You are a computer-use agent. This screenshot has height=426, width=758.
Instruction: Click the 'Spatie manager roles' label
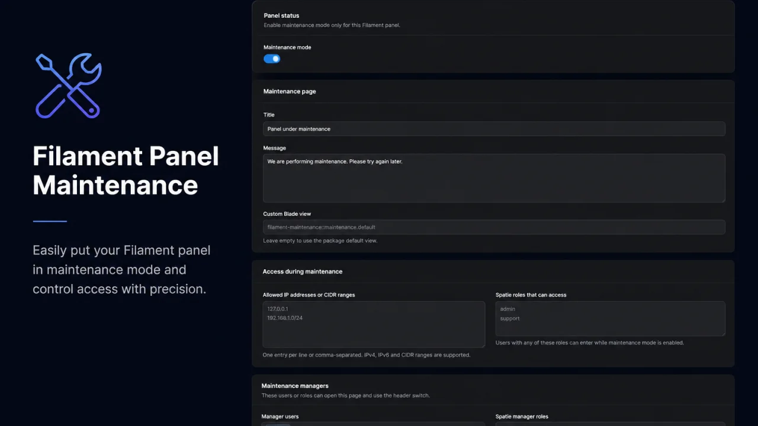pyautogui.click(x=522, y=417)
